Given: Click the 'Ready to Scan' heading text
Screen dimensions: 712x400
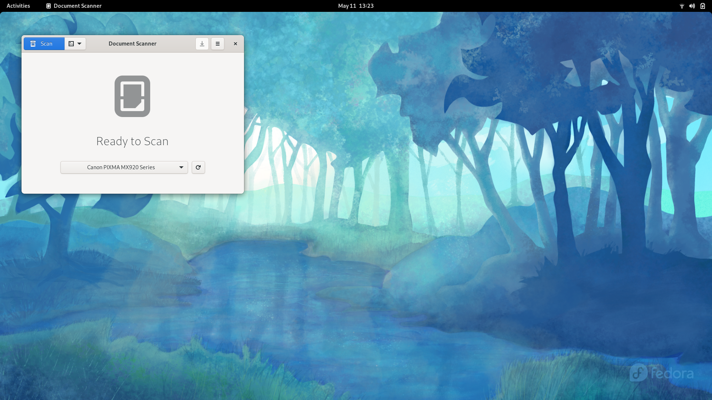Looking at the screenshot, I should click(132, 141).
